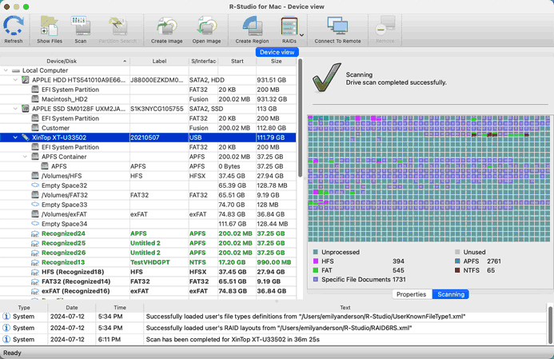Click the /Volumes/HFS partition icon

coord(35,176)
